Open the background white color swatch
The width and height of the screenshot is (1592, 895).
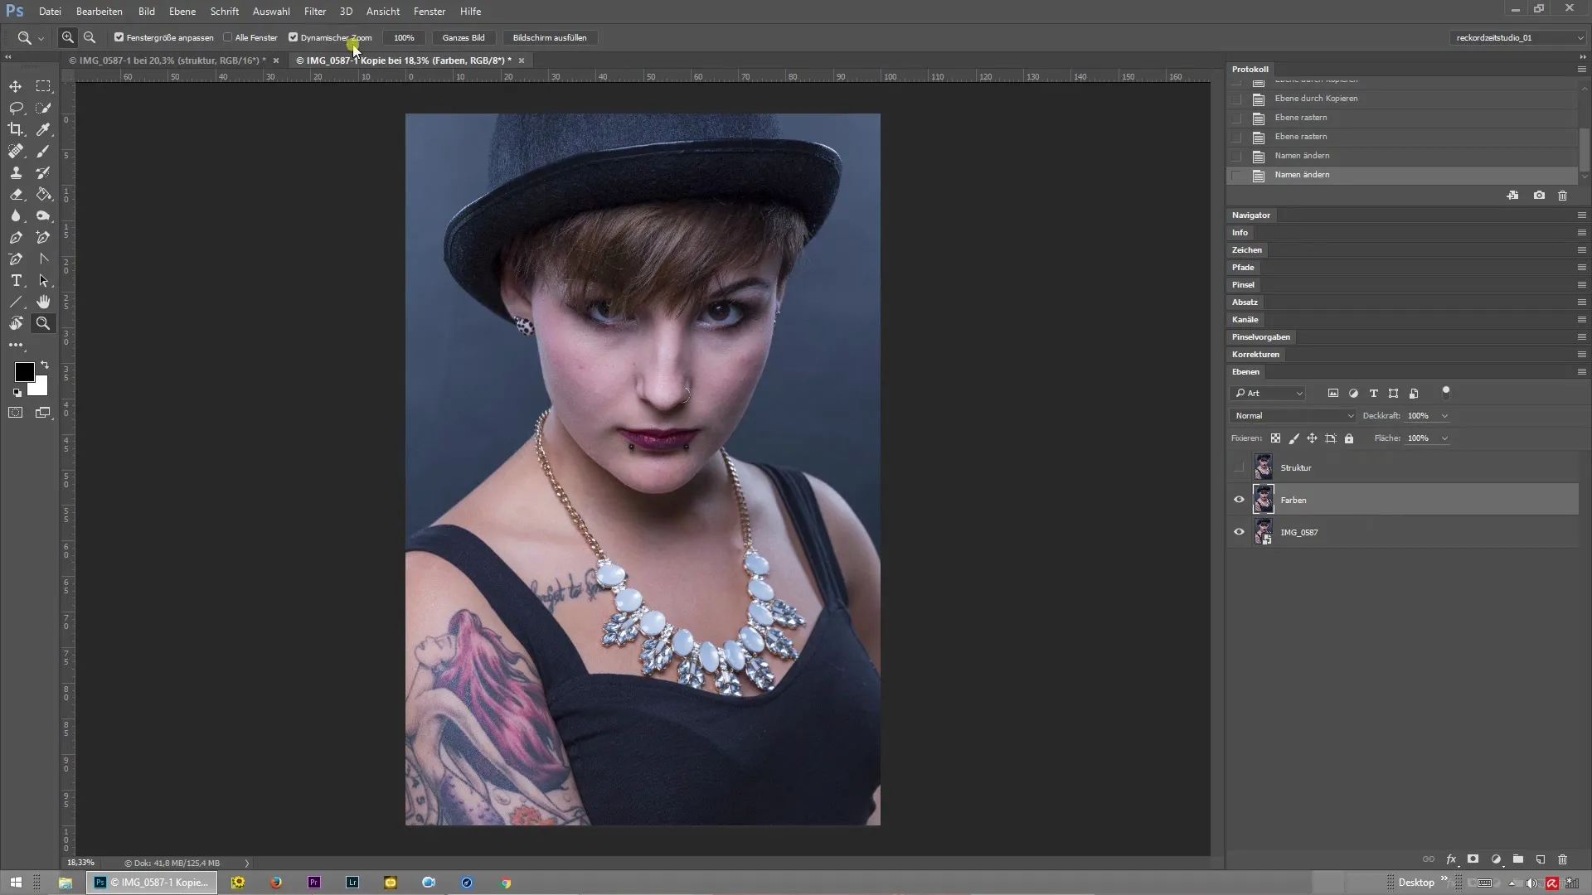point(39,388)
